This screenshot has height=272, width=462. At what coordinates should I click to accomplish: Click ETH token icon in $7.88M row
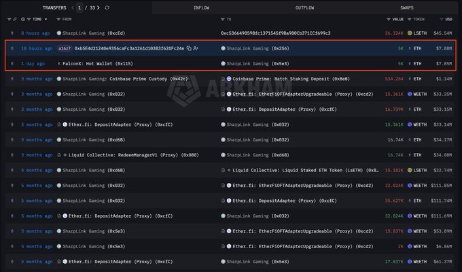(410, 48)
